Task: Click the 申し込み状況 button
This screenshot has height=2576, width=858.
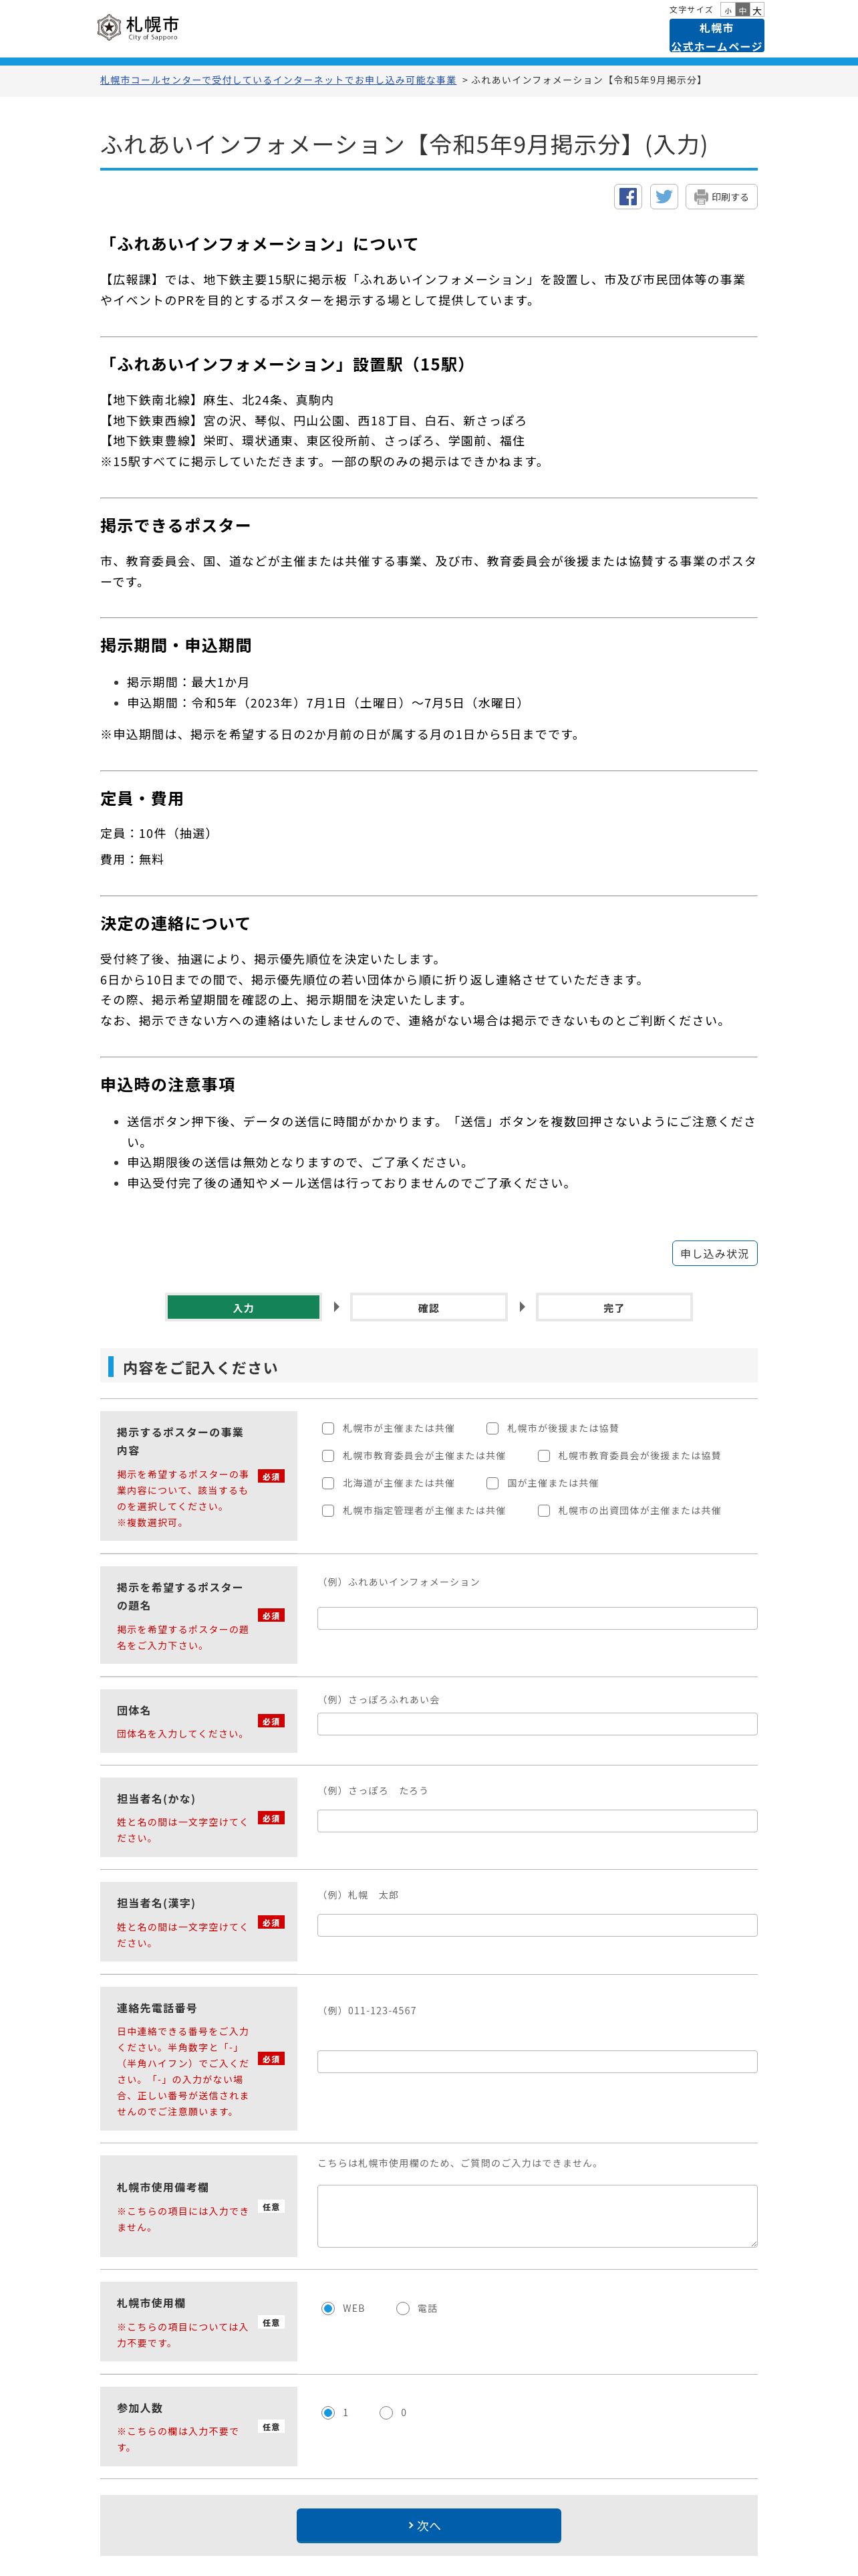Action: click(714, 1253)
